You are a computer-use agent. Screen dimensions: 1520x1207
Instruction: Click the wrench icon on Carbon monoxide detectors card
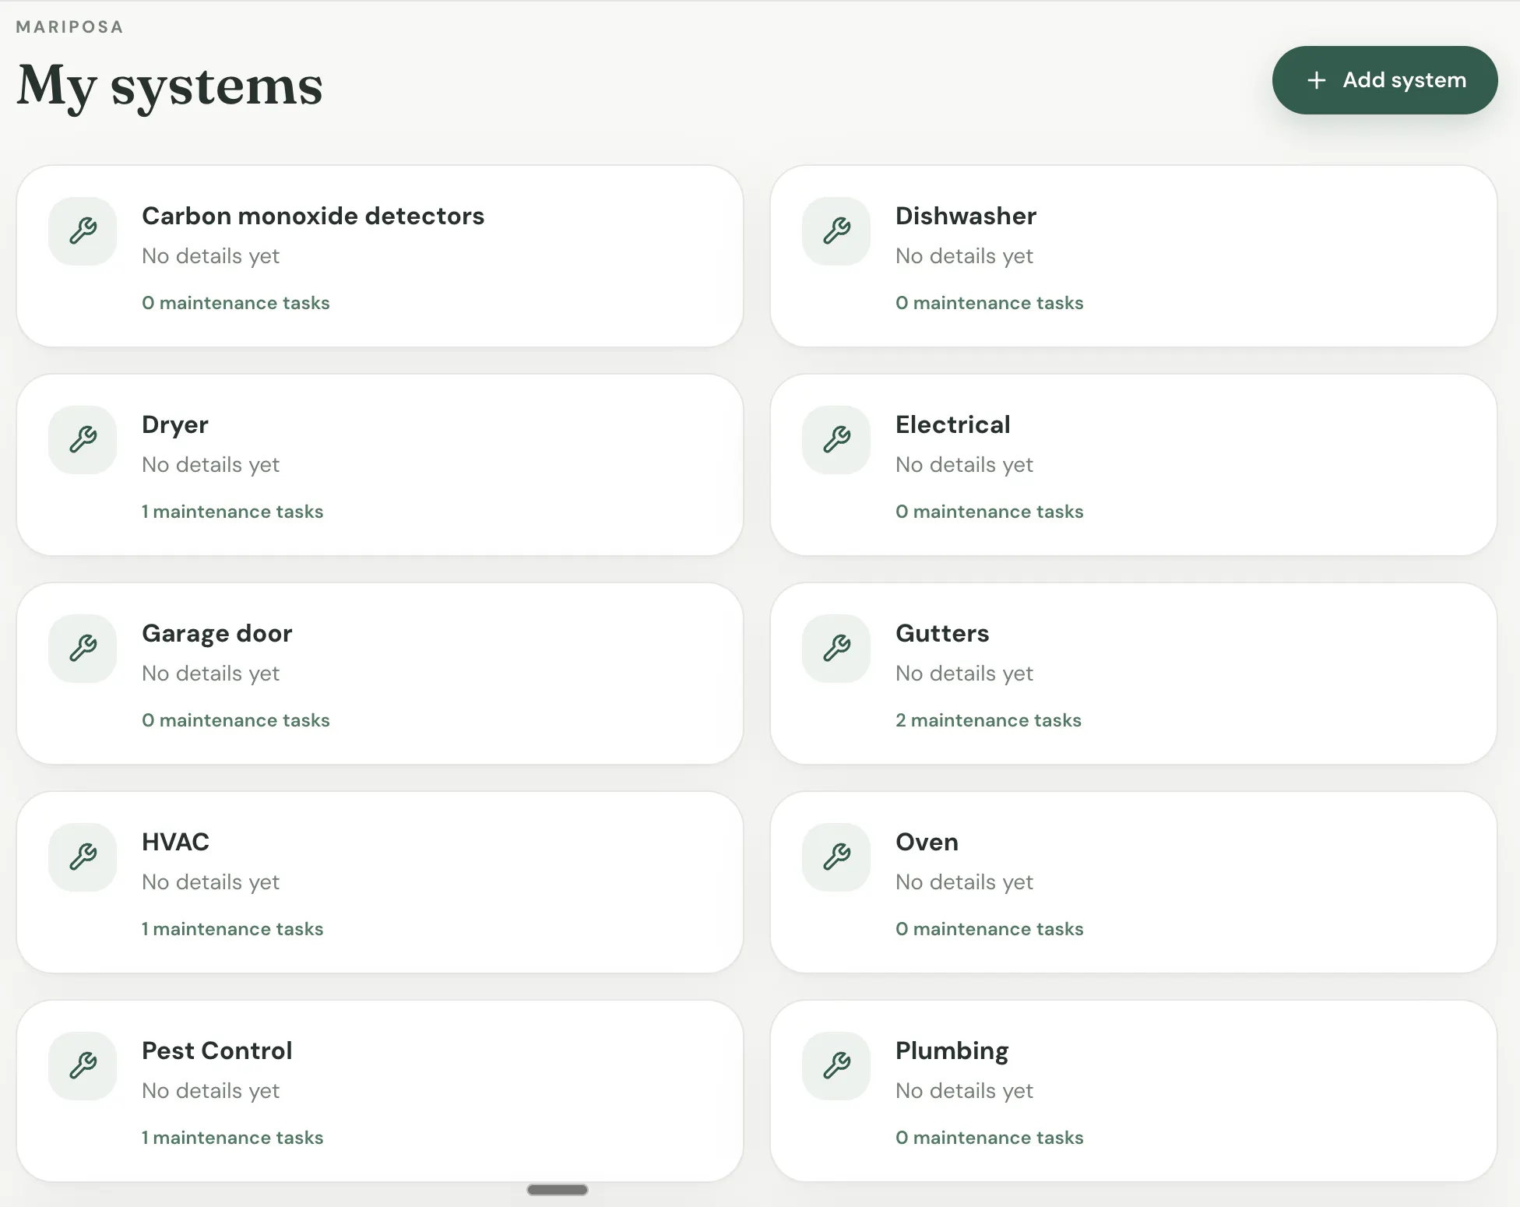pyautogui.click(x=83, y=231)
